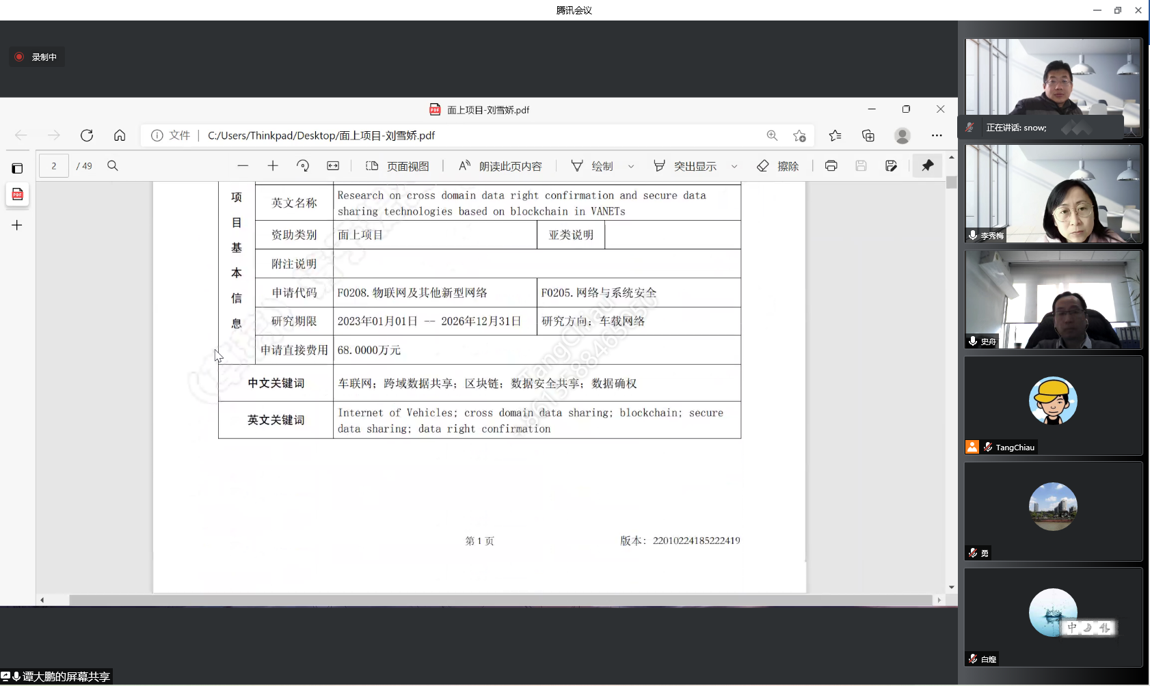
Task: Expand the Highlight (突出显示) color dropdown
Action: pyautogui.click(x=734, y=166)
